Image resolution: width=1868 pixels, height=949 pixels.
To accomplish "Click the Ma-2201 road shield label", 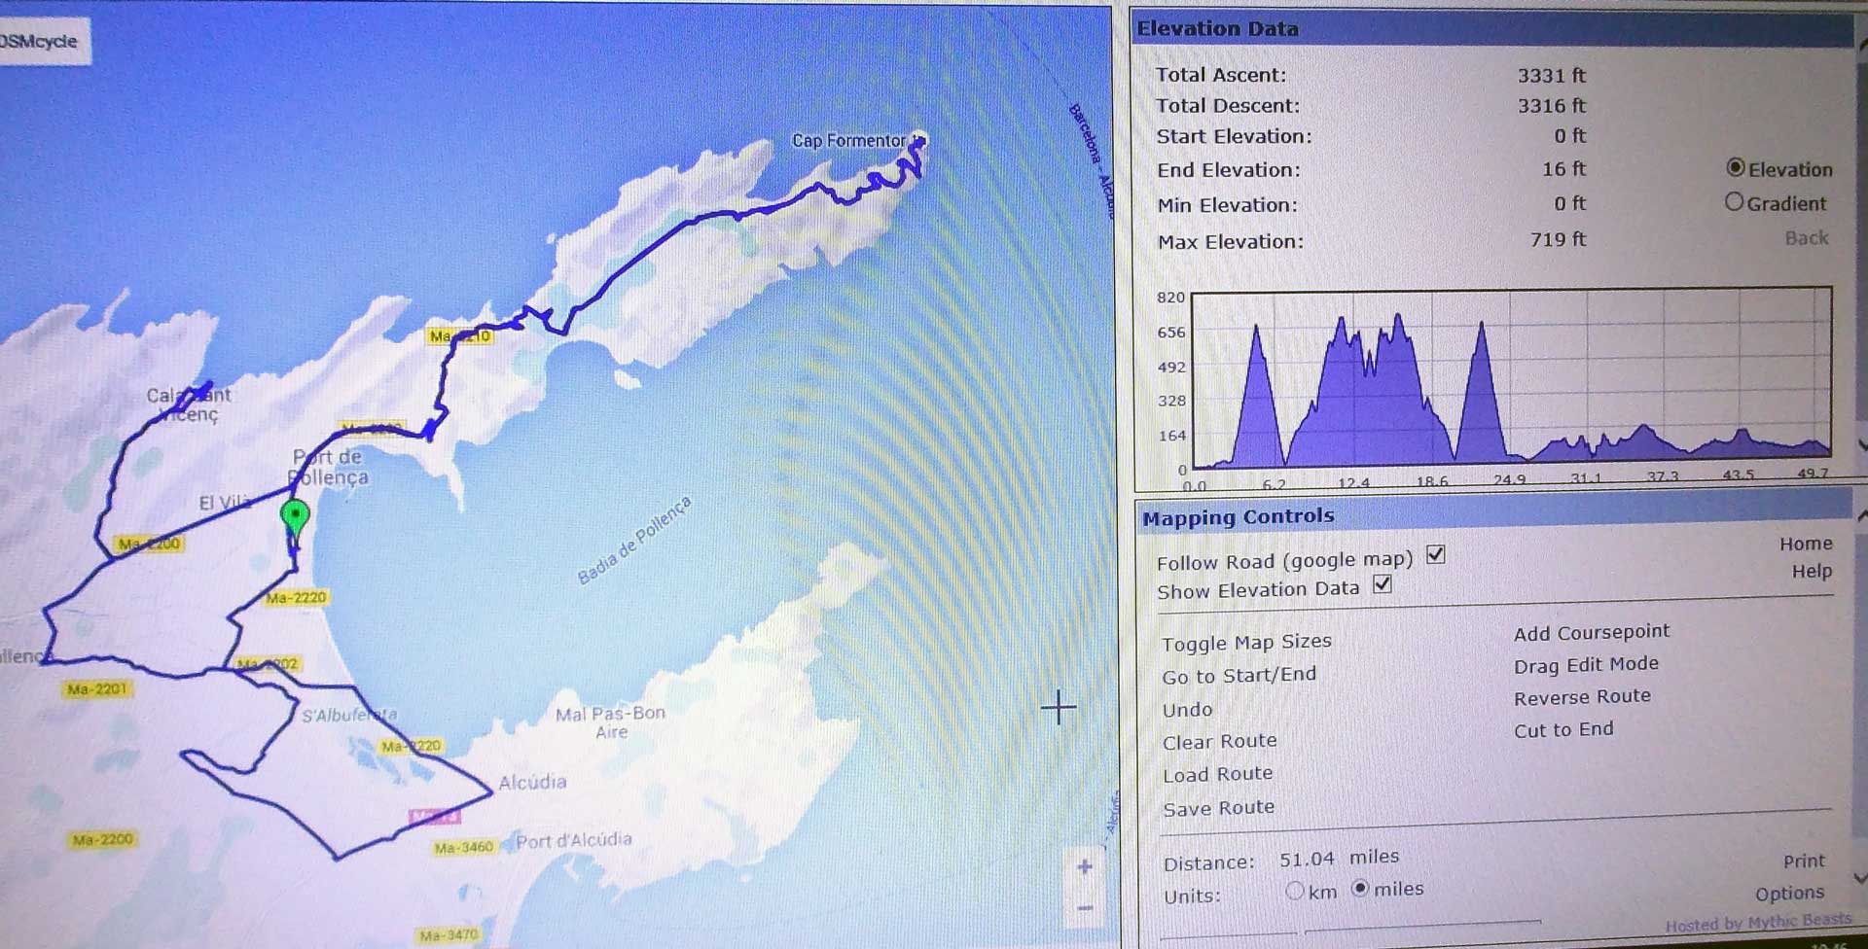I will 96,689.
